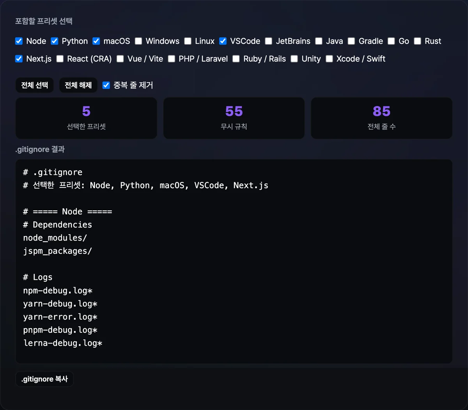Screen dimensions: 468x410
Task: Check the PHP / Laravel preset checkbox
Action: [x=171, y=58]
